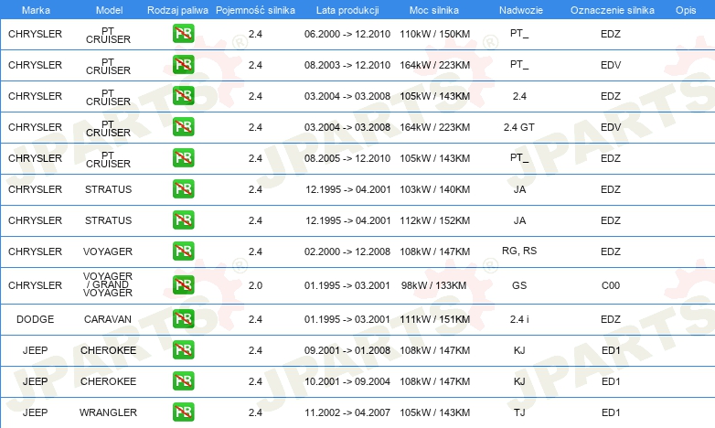Image resolution: width=715 pixels, height=428 pixels.
Task: Click the EDZ engine code in the Caravan row
Action: [x=611, y=319]
